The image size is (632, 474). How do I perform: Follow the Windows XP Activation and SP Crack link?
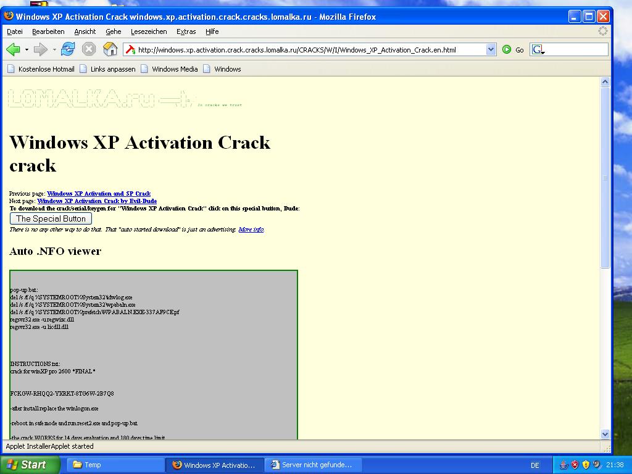[x=99, y=193]
